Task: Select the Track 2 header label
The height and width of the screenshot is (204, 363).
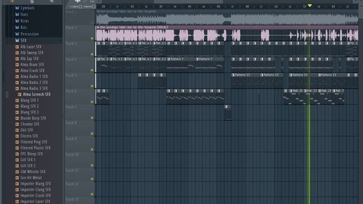Action: point(71,28)
